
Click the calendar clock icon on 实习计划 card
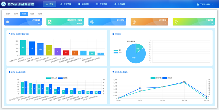click(x=92, y=22)
